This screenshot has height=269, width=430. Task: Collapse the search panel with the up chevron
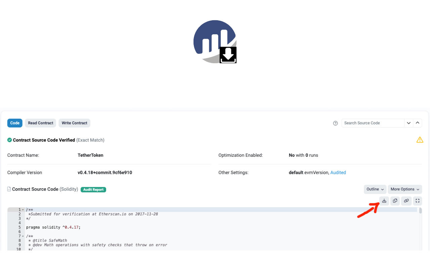pos(418,123)
